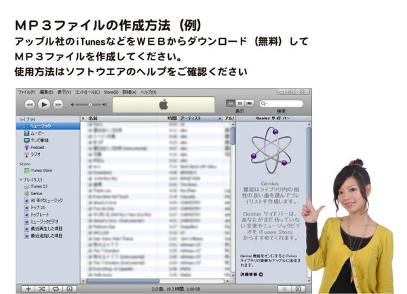Click the search input field
This screenshot has width=407, height=294.
pyautogui.click(x=282, y=104)
